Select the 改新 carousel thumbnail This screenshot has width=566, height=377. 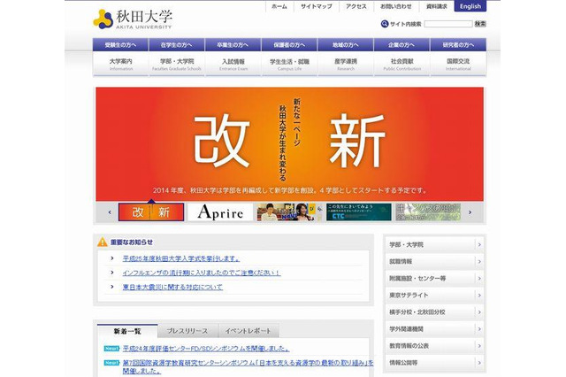coord(151,212)
